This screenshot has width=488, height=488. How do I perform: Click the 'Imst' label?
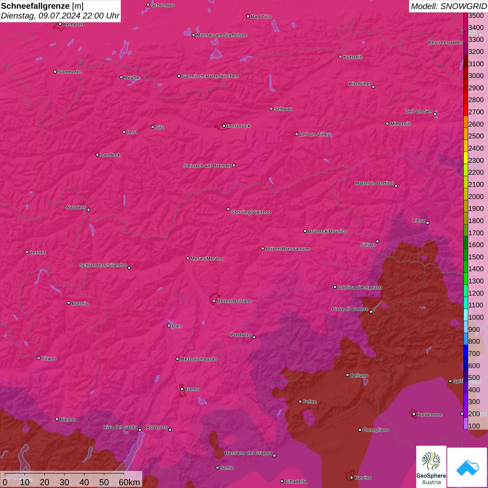tap(132, 132)
